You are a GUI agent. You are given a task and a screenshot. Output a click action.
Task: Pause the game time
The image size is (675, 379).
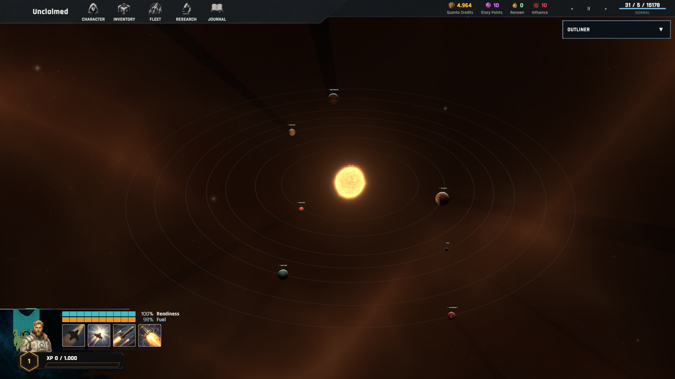click(x=589, y=9)
